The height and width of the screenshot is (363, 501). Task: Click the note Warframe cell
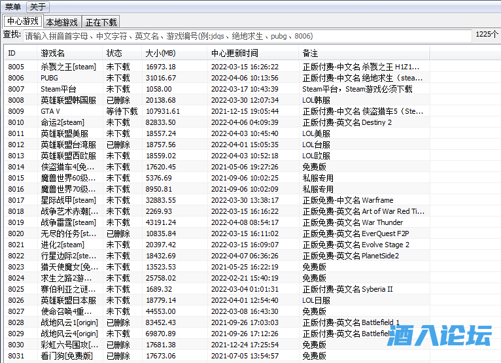(x=348, y=200)
